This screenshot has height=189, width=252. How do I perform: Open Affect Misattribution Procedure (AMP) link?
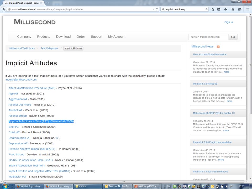32,88
